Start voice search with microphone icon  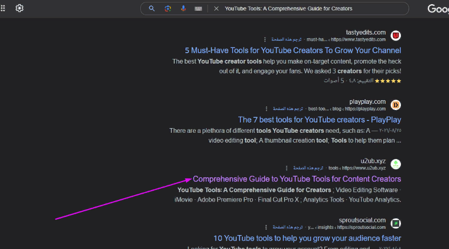[183, 9]
